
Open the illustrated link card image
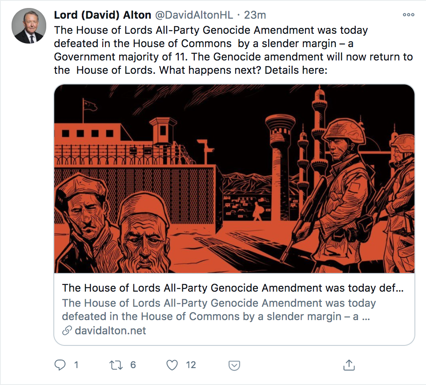tap(234, 179)
